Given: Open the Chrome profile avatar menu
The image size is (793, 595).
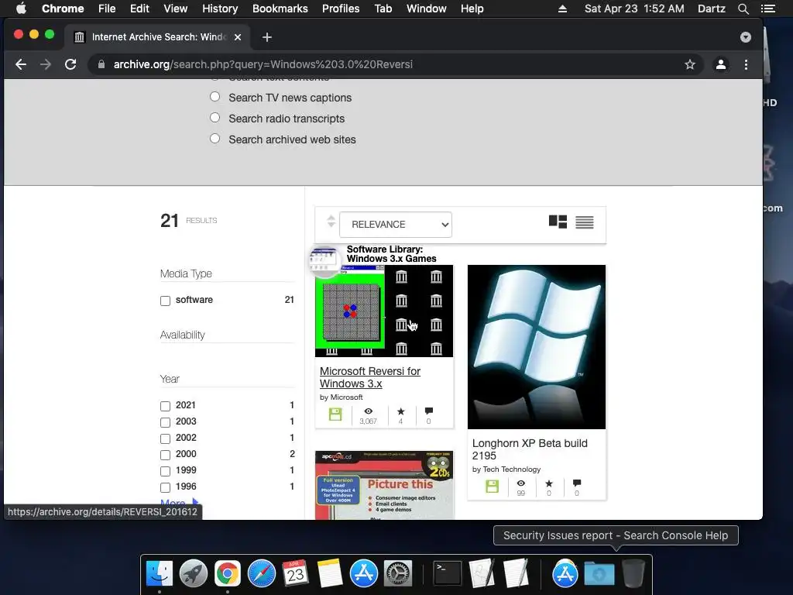Looking at the screenshot, I should [x=721, y=64].
